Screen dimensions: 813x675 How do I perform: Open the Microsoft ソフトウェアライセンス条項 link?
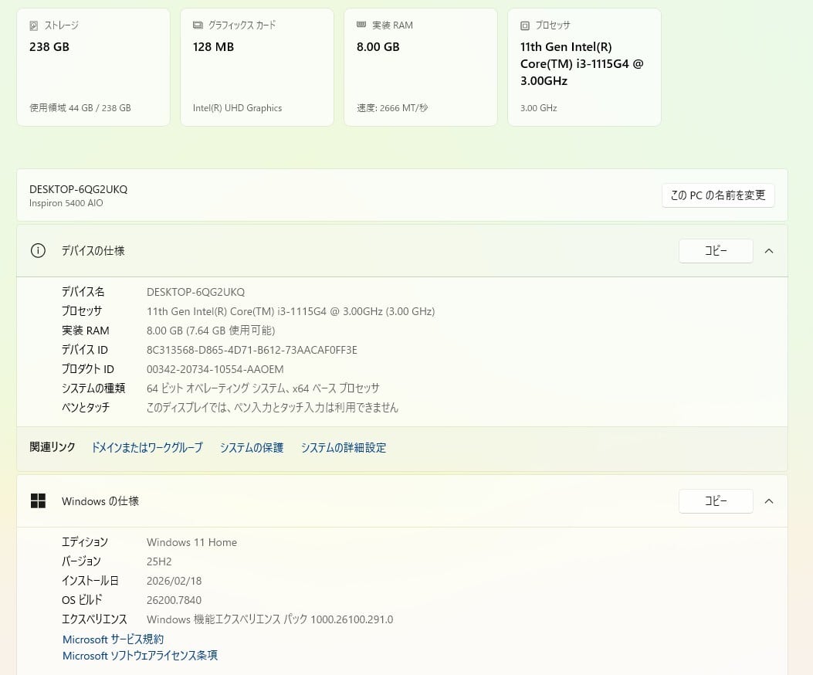140,656
